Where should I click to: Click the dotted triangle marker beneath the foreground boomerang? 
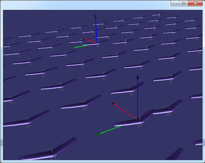coord(140,126)
